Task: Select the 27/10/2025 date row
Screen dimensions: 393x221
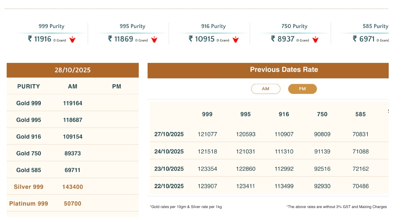Action: coord(169,134)
